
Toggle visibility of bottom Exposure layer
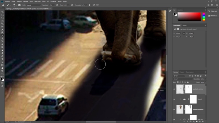(174, 120)
